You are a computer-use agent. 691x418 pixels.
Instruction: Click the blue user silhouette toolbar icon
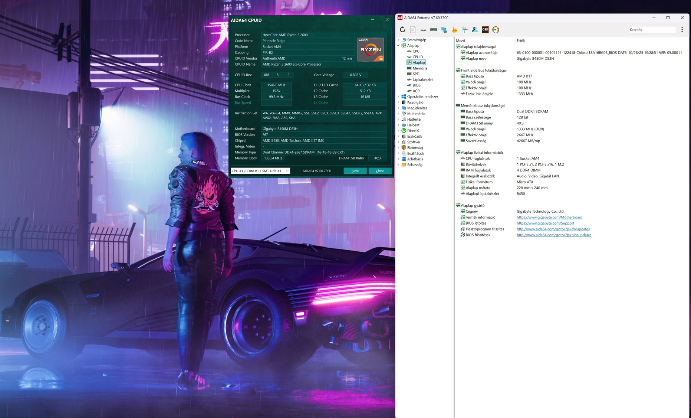coord(475,30)
